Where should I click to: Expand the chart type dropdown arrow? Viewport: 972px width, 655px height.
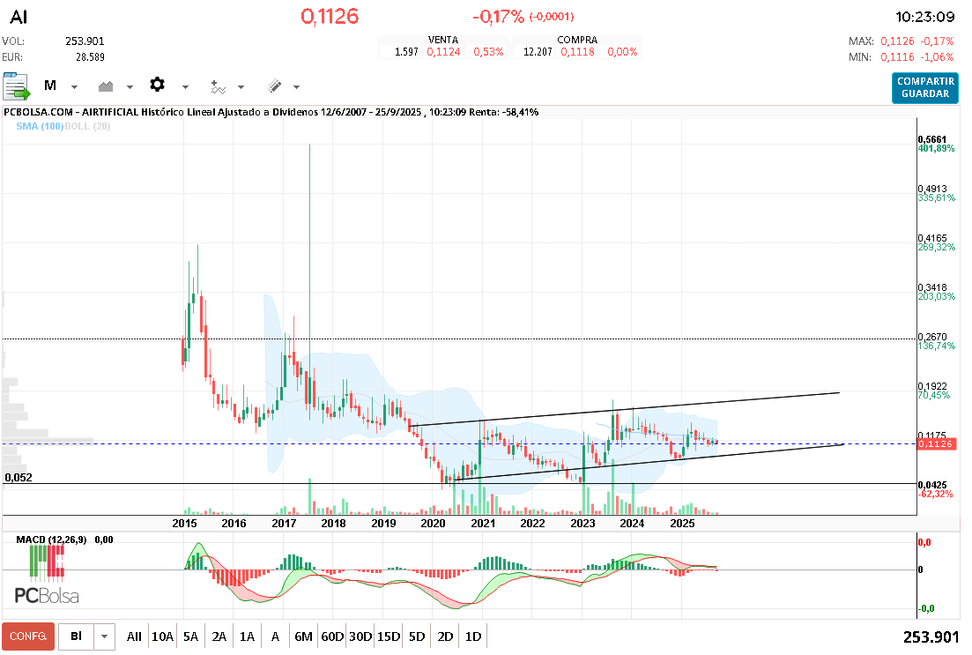tap(130, 87)
